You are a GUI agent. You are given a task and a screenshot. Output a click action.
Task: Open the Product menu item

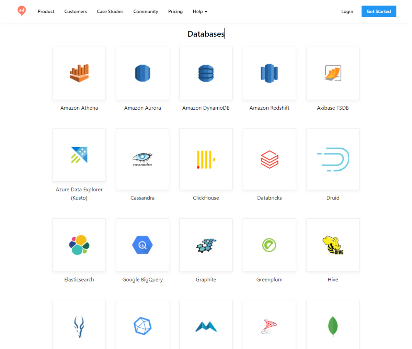pyautogui.click(x=46, y=11)
